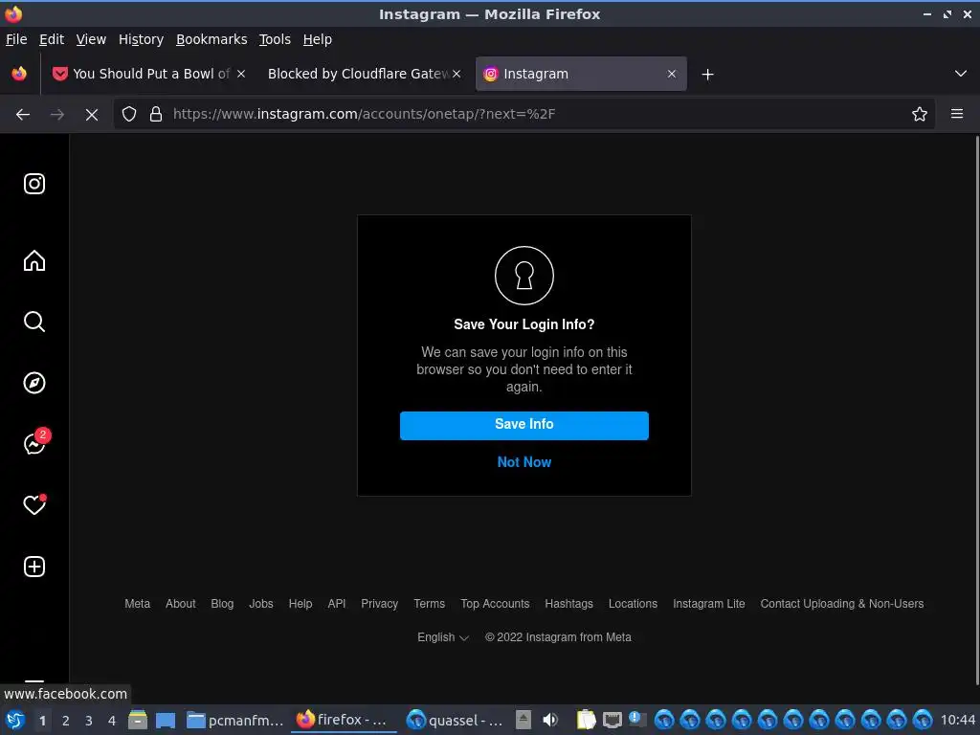Open the Meta footer link
980x735 pixels.
click(138, 604)
